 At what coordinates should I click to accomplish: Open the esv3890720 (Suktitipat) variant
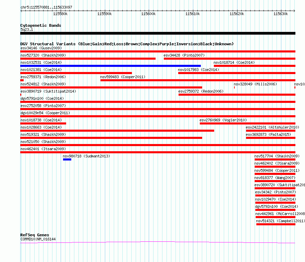[x=280, y=185]
